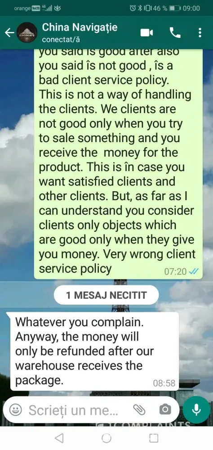
Task: Tap Android home circle button
Action: click(x=106, y=438)
